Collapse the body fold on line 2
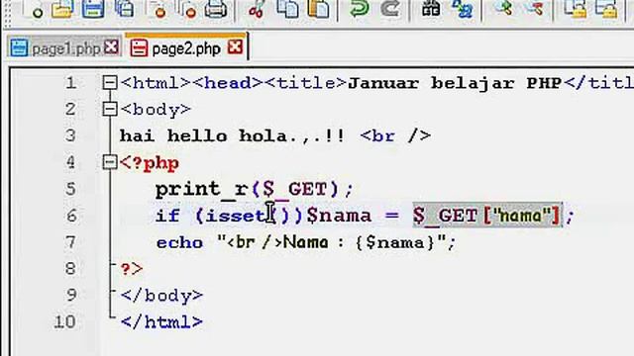The image size is (634, 356). pyautogui.click(x=110, y=109)
